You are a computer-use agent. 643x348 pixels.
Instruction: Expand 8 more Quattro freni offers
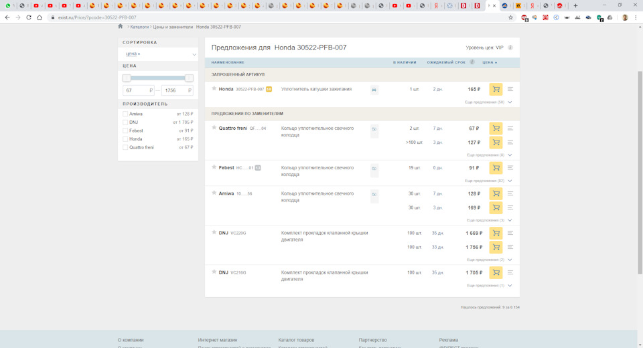(x=489, y=155)
